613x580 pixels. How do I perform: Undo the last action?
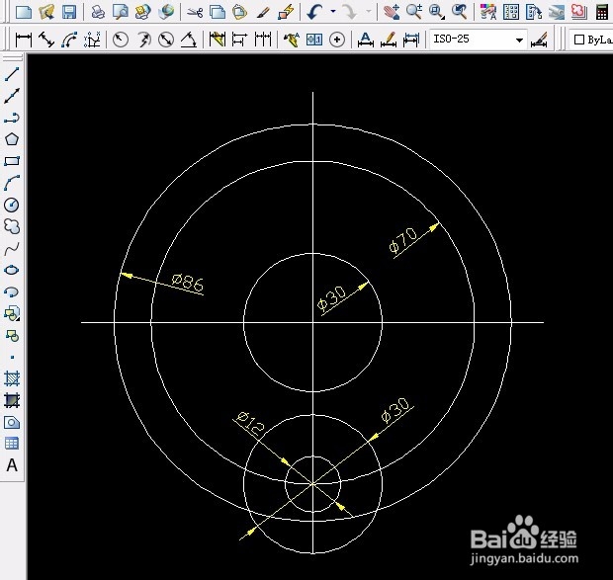(x=314, y=12)
